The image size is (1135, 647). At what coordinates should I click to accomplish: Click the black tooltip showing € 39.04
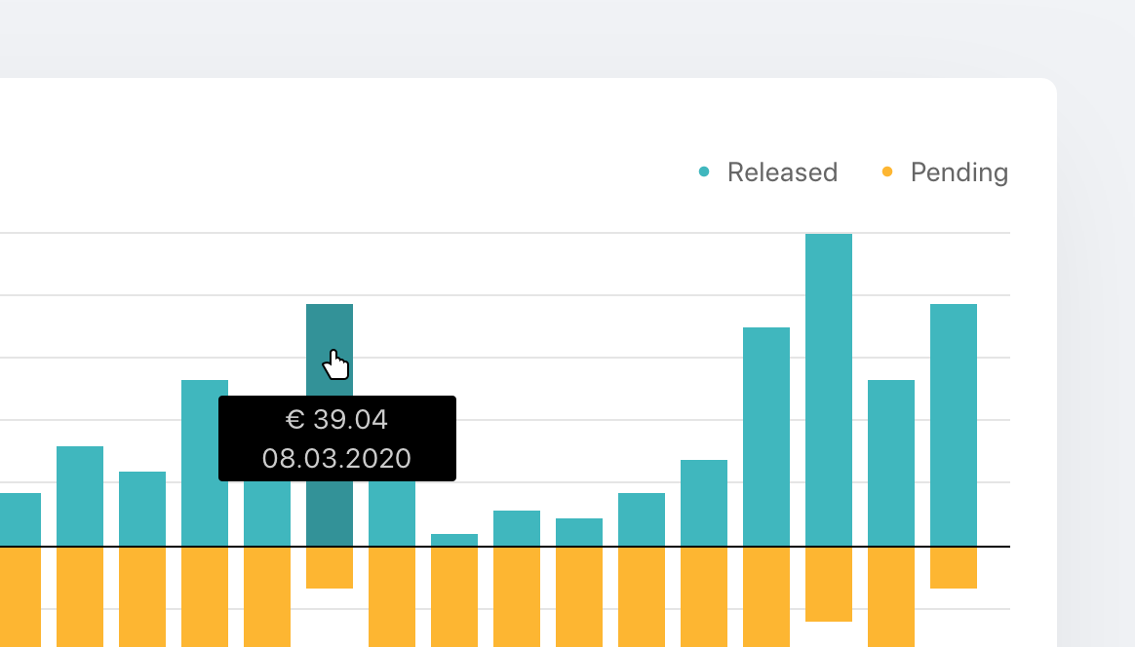pos(337,438)
